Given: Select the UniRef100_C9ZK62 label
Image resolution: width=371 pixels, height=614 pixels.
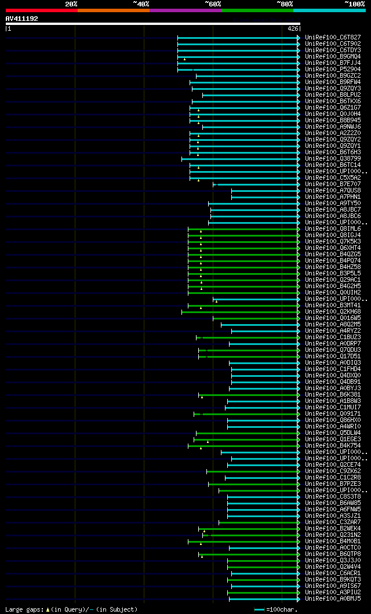Looking at the screenshot, I should 333,471.
